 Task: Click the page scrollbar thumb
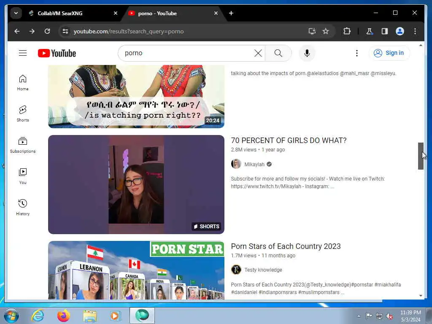point(421,156)
